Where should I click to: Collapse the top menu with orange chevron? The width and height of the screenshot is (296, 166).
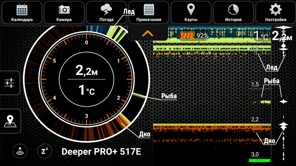[148, 33]
